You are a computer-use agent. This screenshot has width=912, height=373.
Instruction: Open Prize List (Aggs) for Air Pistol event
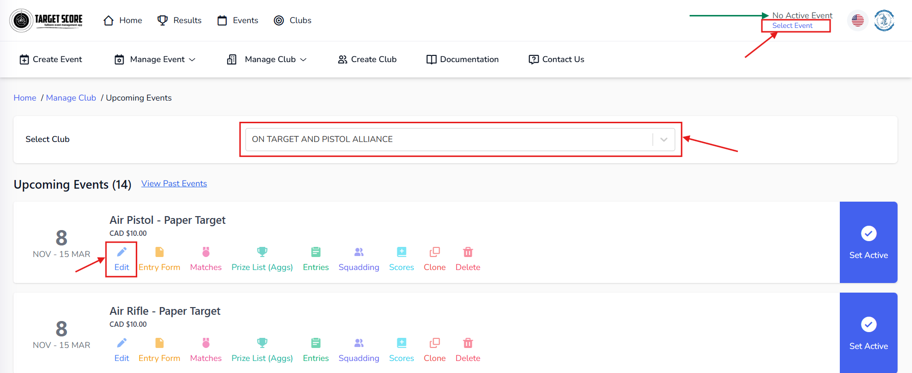coord(262,259)
